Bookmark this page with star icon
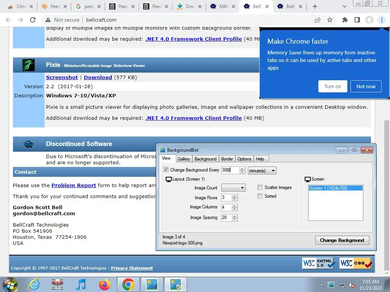 pos(330,20)
